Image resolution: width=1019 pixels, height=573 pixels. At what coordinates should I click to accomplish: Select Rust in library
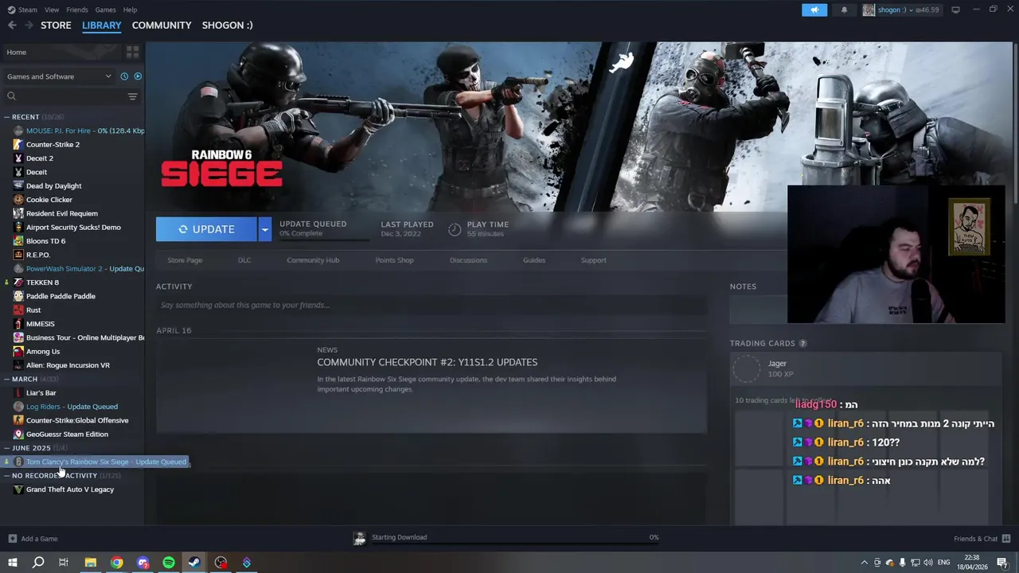pos(33,310)
